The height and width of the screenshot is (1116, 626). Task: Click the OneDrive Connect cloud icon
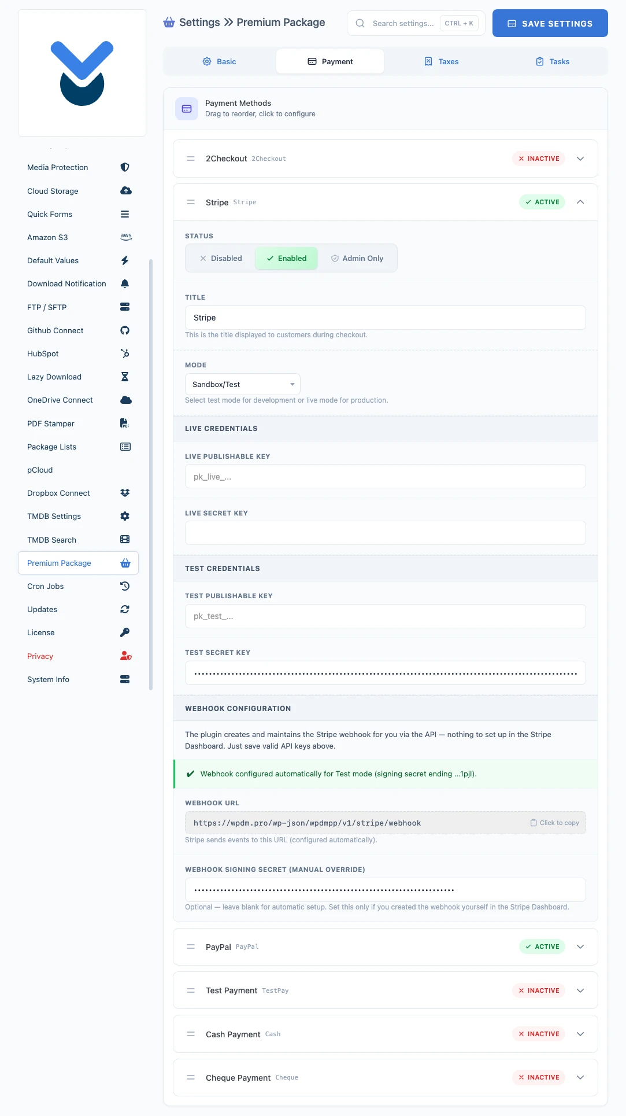coord(125,400)
